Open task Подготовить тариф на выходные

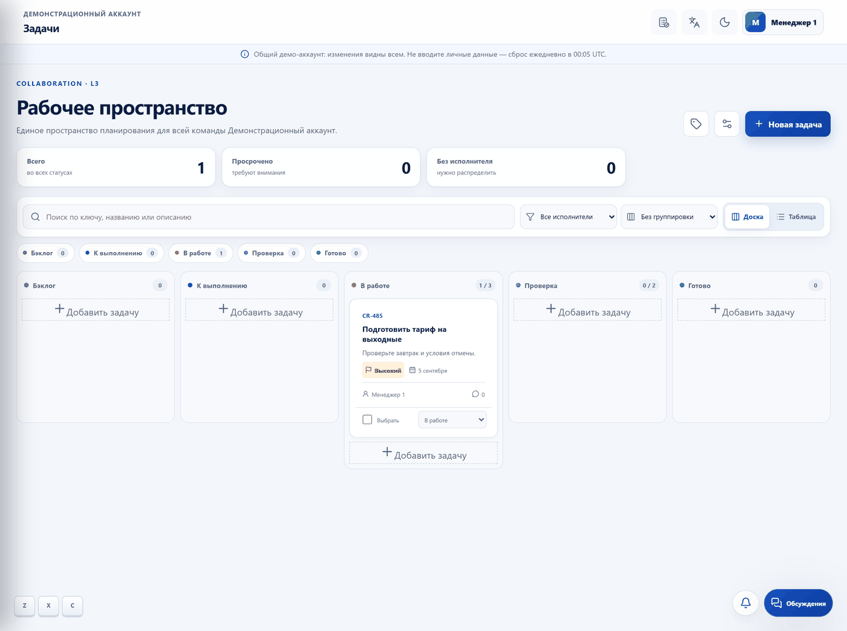tap(404, 334)
